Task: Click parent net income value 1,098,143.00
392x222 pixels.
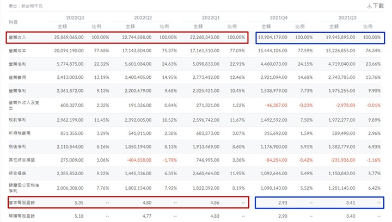Action: [x=274, y=188]
